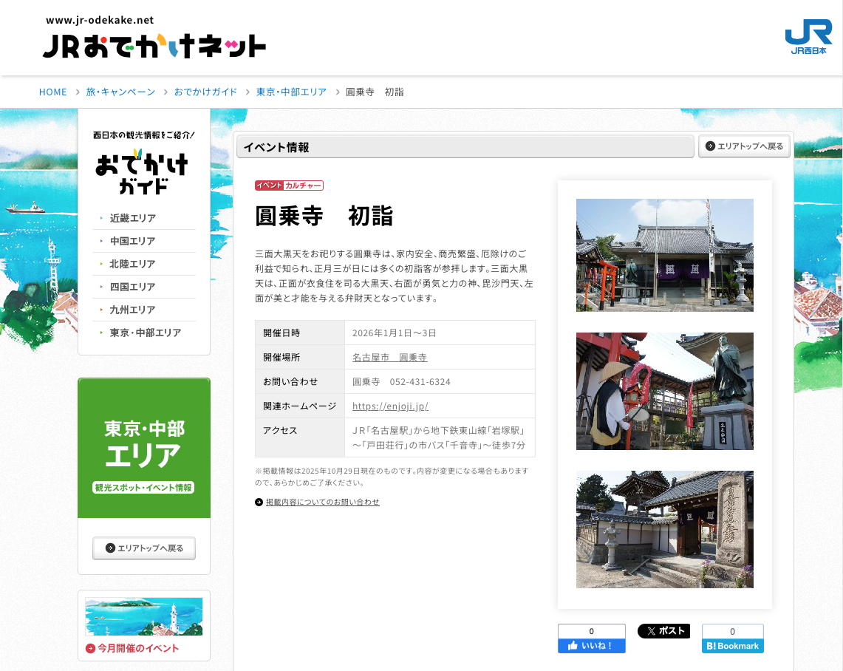Select 近畿エリア in the sidebar menu
Image resolution: width=843 pixels, height=671 pixels.
(133, 218)
